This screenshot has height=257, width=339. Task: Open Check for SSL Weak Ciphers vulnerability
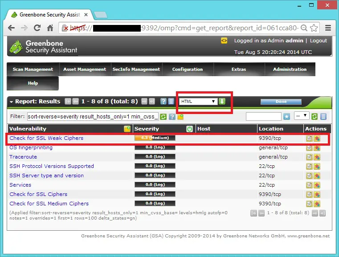[x=46, y=138]
